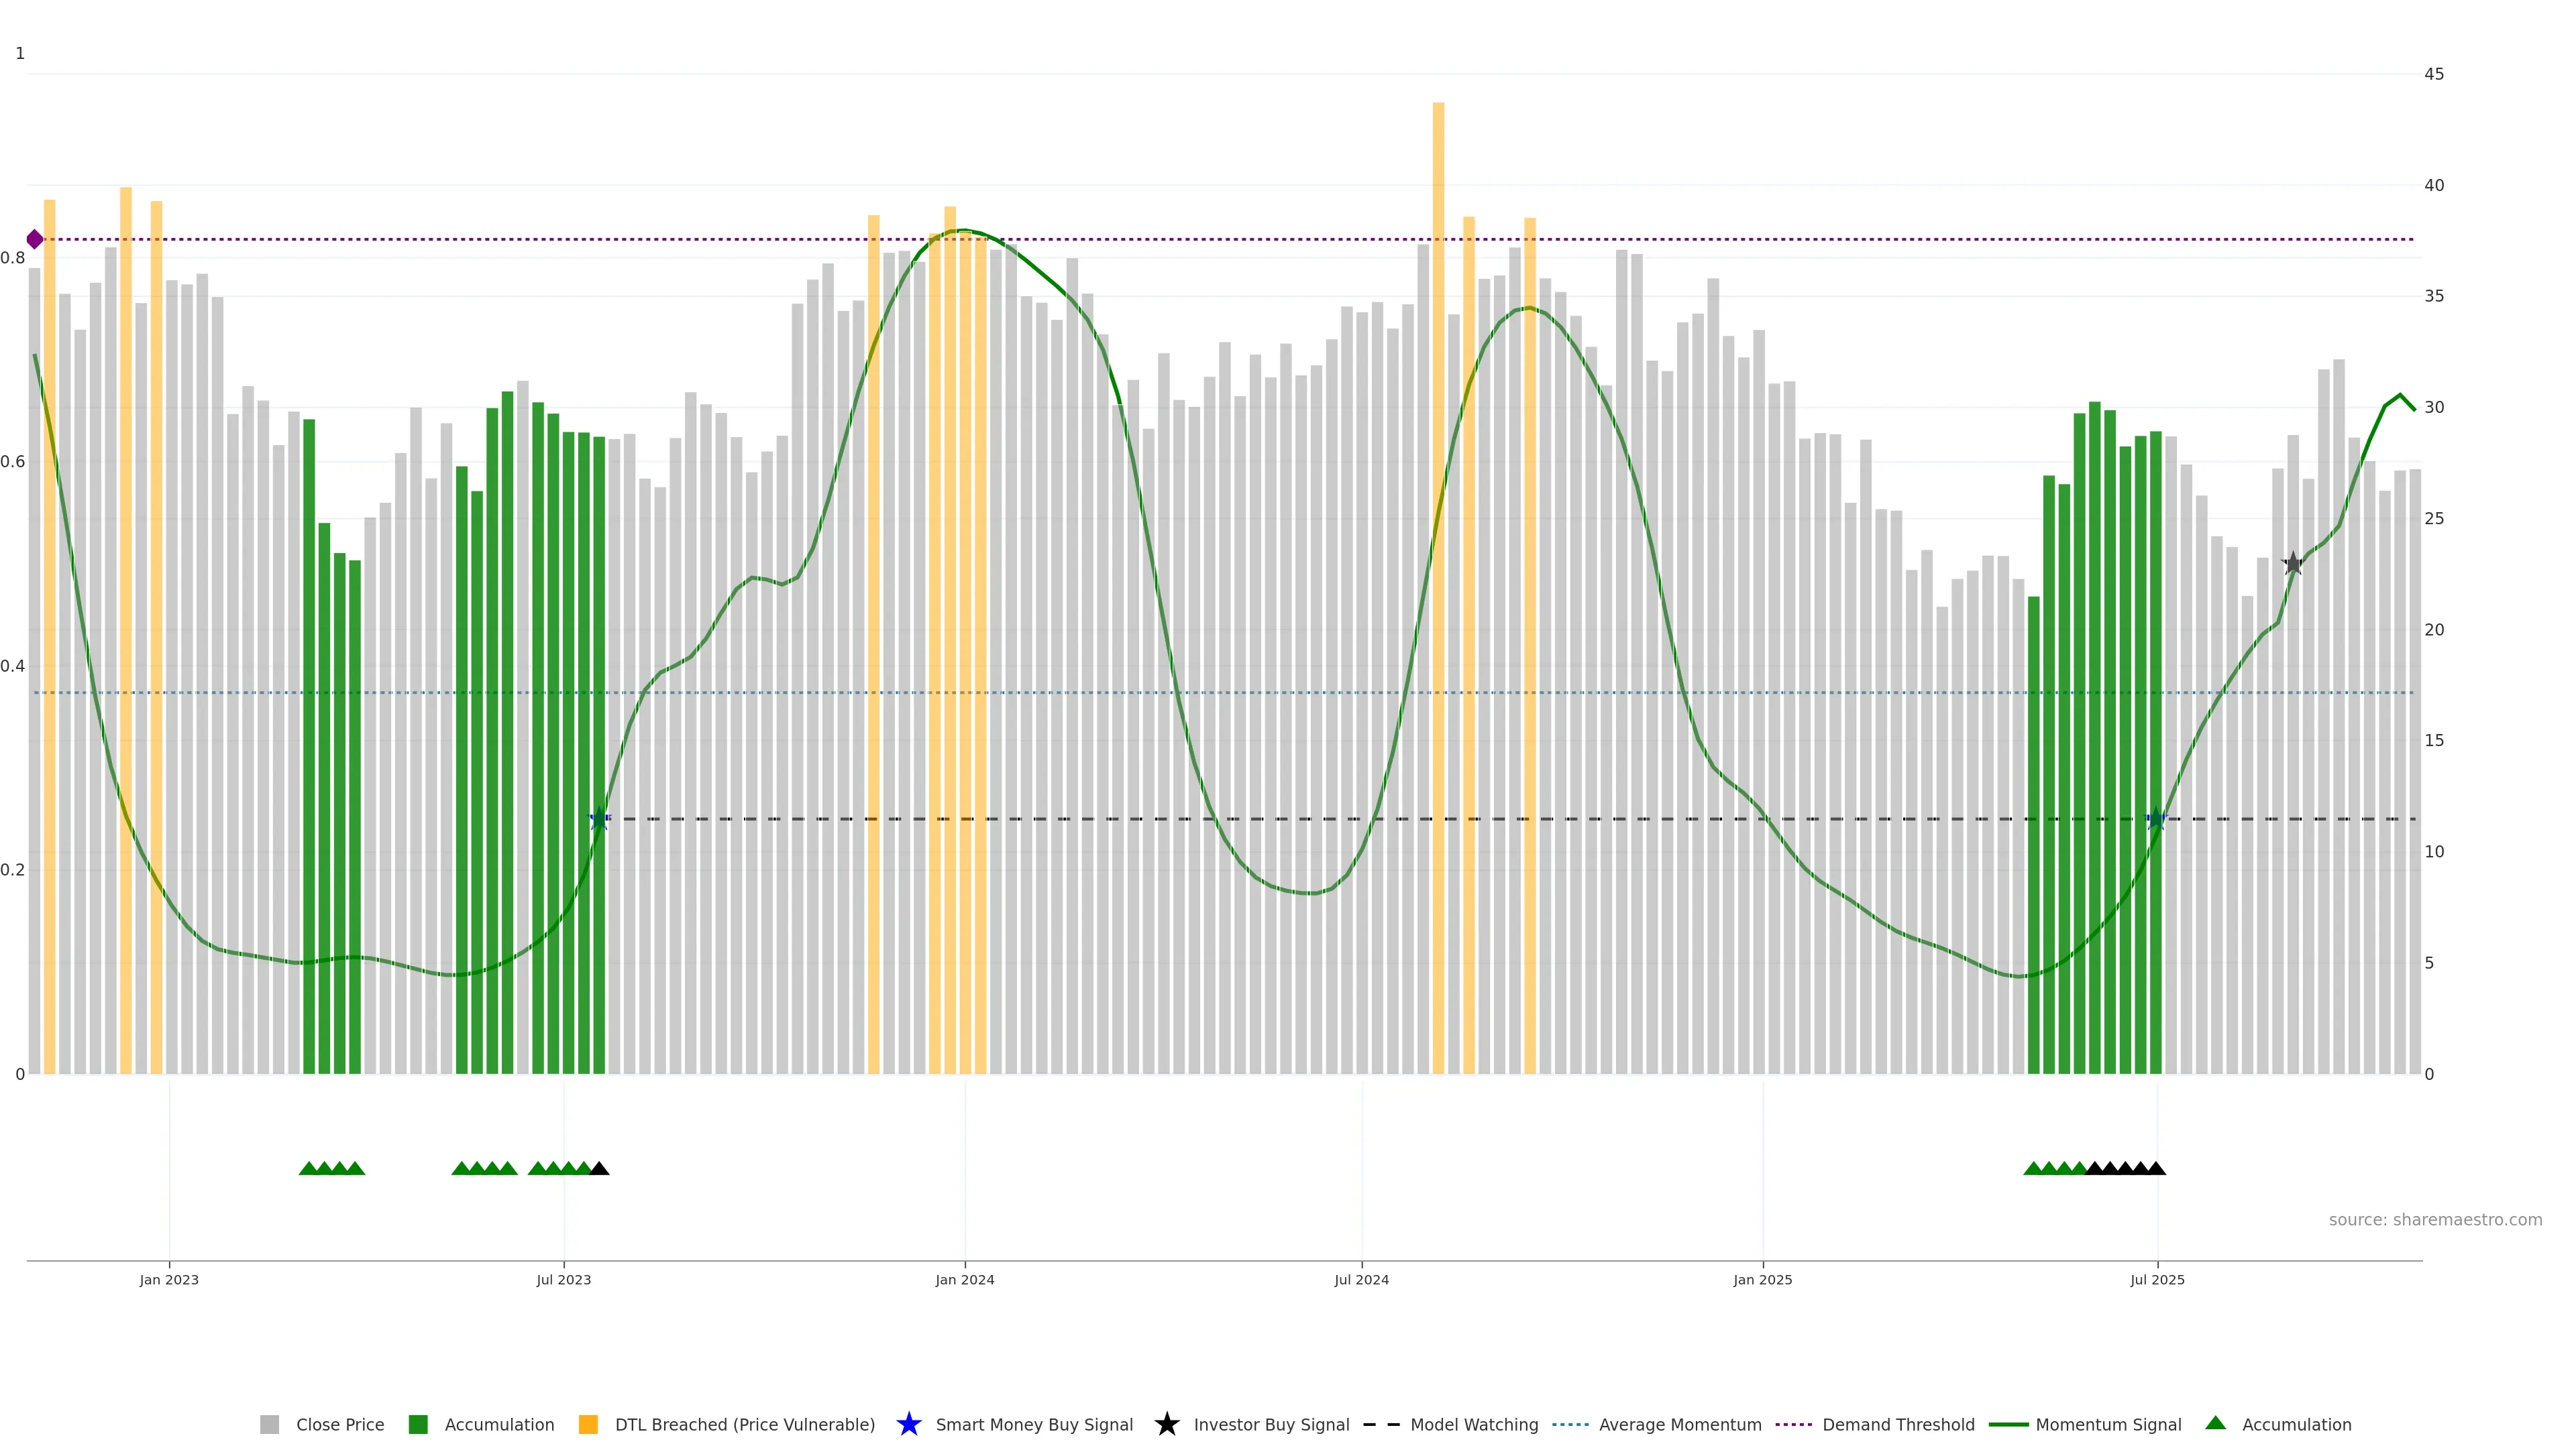Click the Jul 2024 tick label on the time axis
Image resolution: width=2576 pixels, height=1448 pixels.
pyautogui.click(x=1361, y=1279)
